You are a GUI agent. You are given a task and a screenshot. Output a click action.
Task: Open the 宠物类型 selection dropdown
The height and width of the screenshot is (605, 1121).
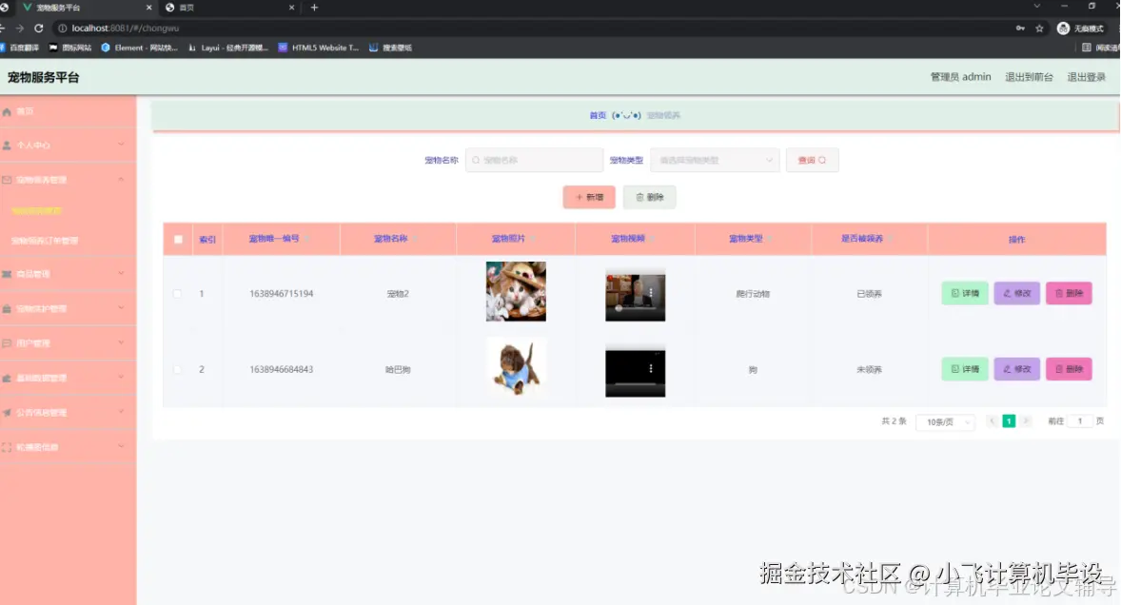click(714, 160)
